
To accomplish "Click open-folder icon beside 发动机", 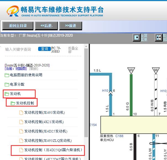I will (x=7, y=94).
